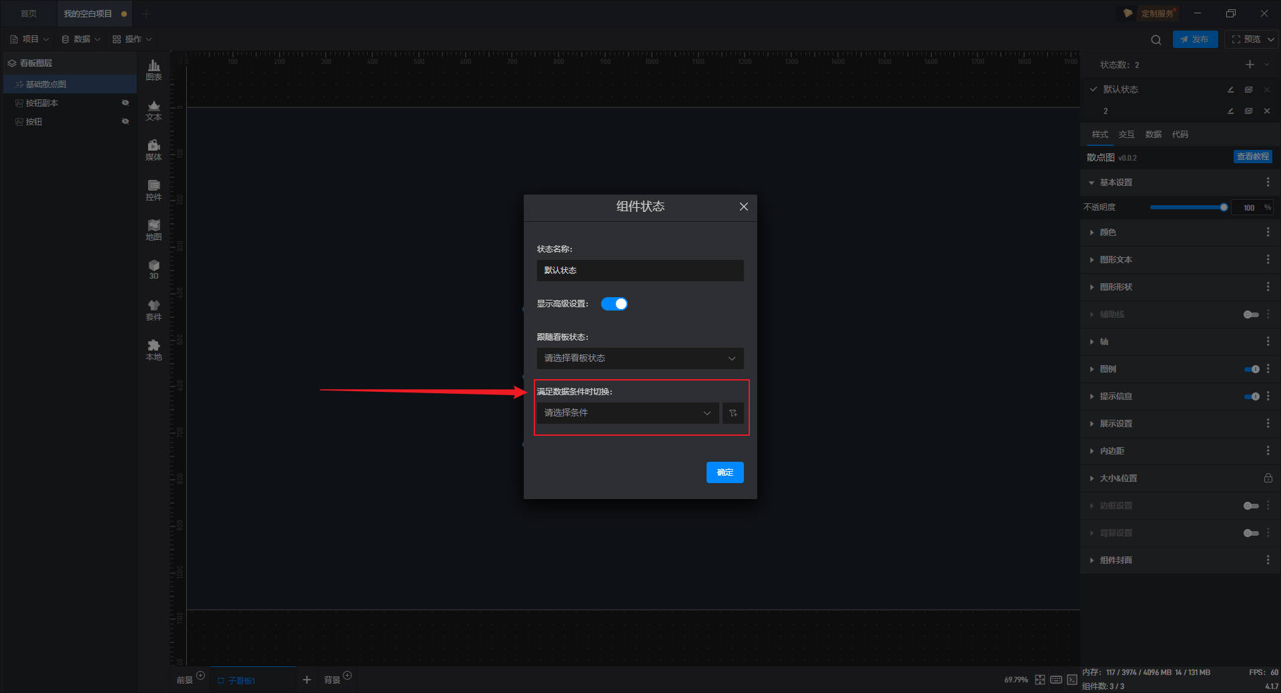Click the 69.79% zoom level
The width and height of the screenshot is (1281, 693).
[1015, 680]
